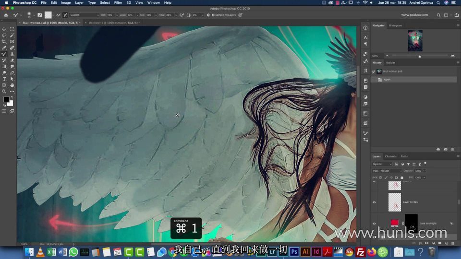Click the add layer style fx icon
This screenshot has height=259, width=461.
coord(421,244)
